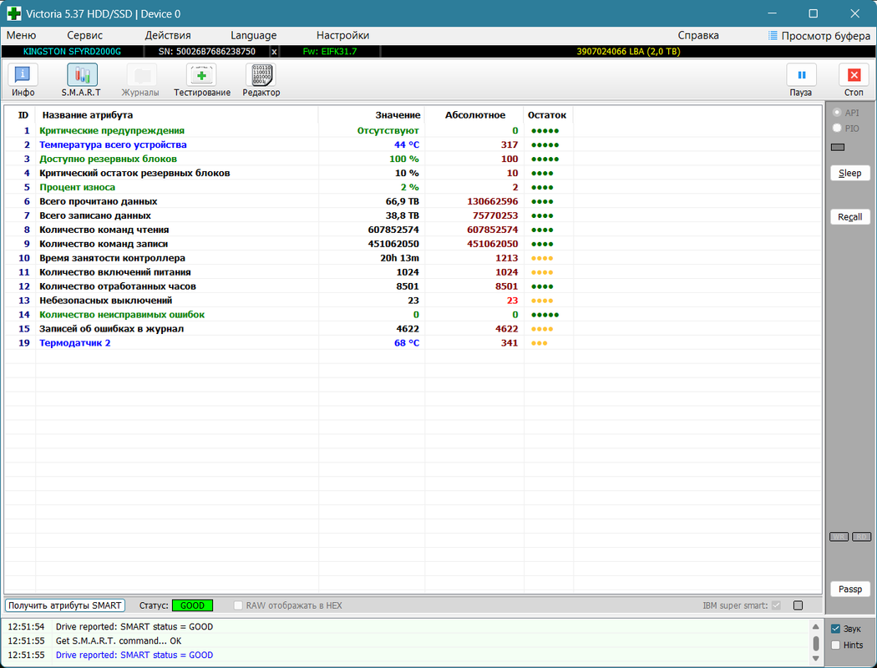Image resolution: width=877 pixels, height=668 pixels.
Task: Select Температура всего устройства attribute
Action: pyautogui.click(x=413, y=144)
